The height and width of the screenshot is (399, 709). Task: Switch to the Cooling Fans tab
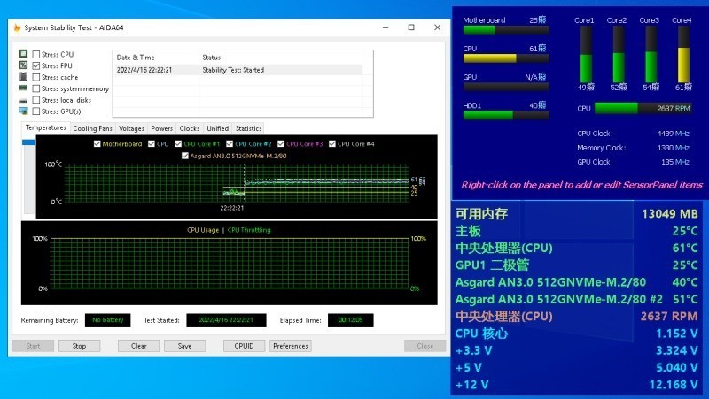pos(92,128)
